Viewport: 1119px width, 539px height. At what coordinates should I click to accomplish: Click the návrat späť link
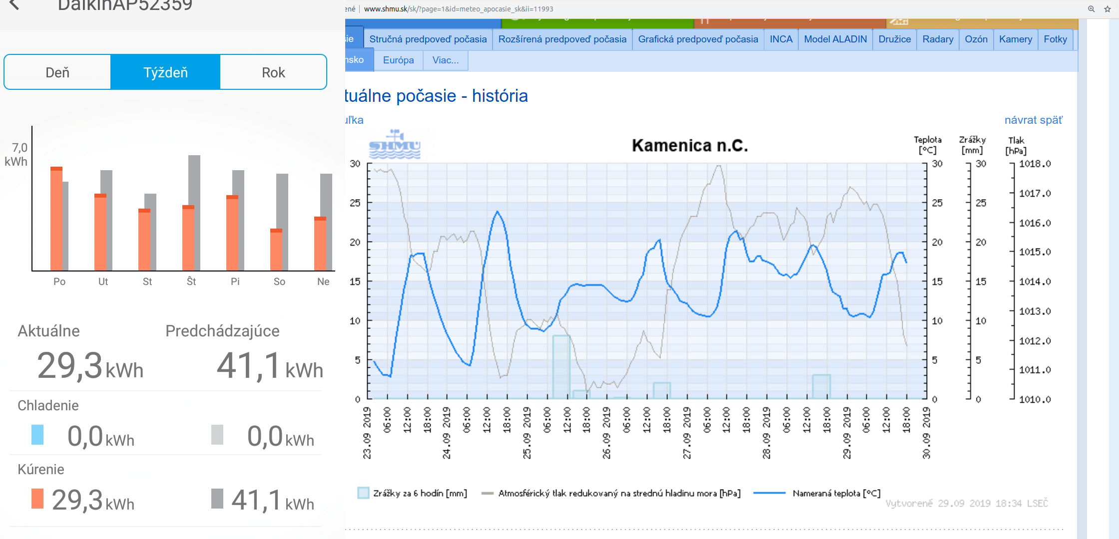[x=1033, y=120]
